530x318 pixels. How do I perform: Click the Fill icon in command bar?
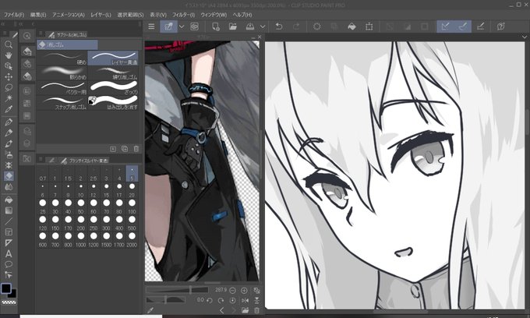(352, 26)
